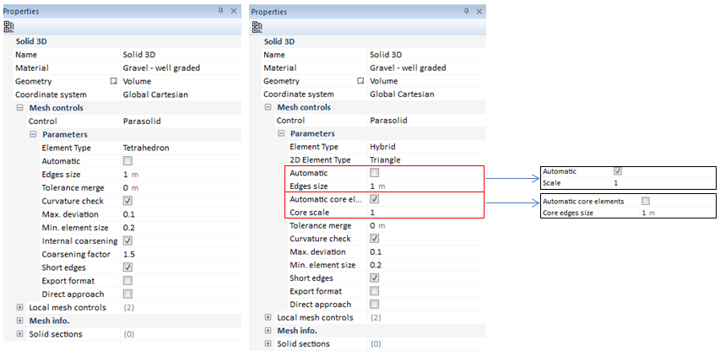Collapse Parameters group in right panel

pos(282,133)
